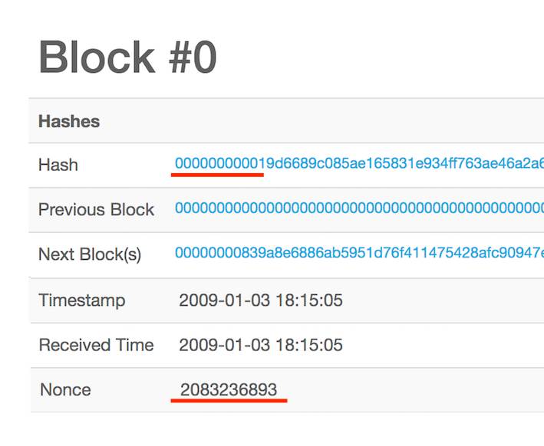Select the "Previous Block" row label
This screenshot has width=544, height=446.
tap(96, 209)
